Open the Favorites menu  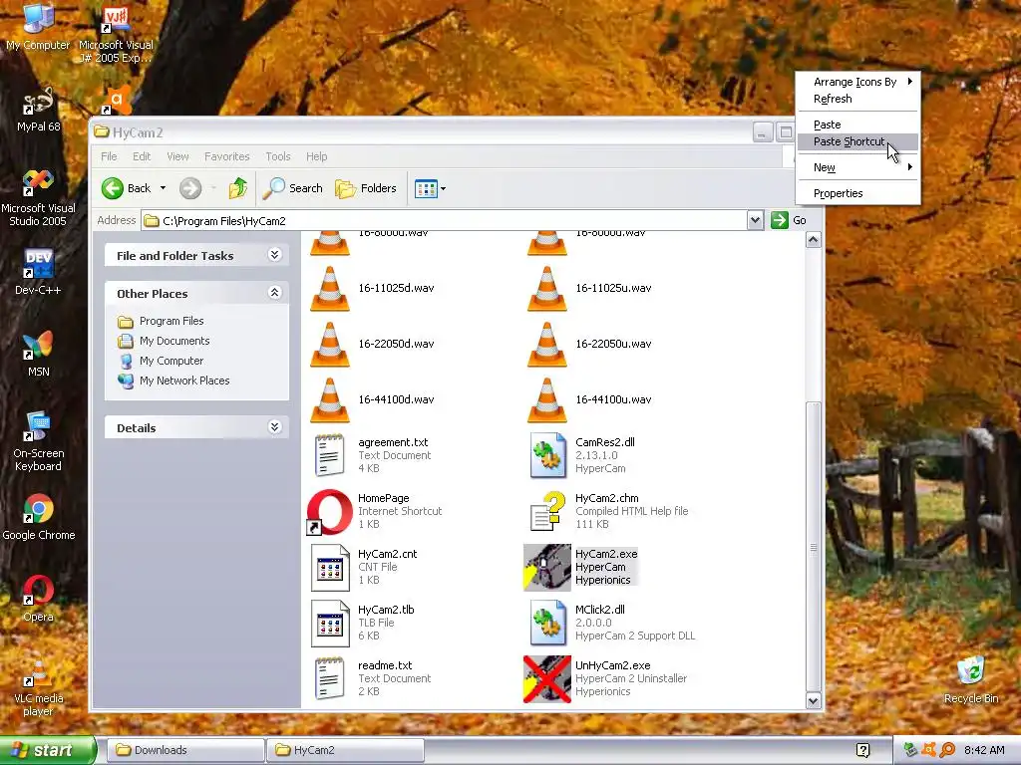(226, 156)
